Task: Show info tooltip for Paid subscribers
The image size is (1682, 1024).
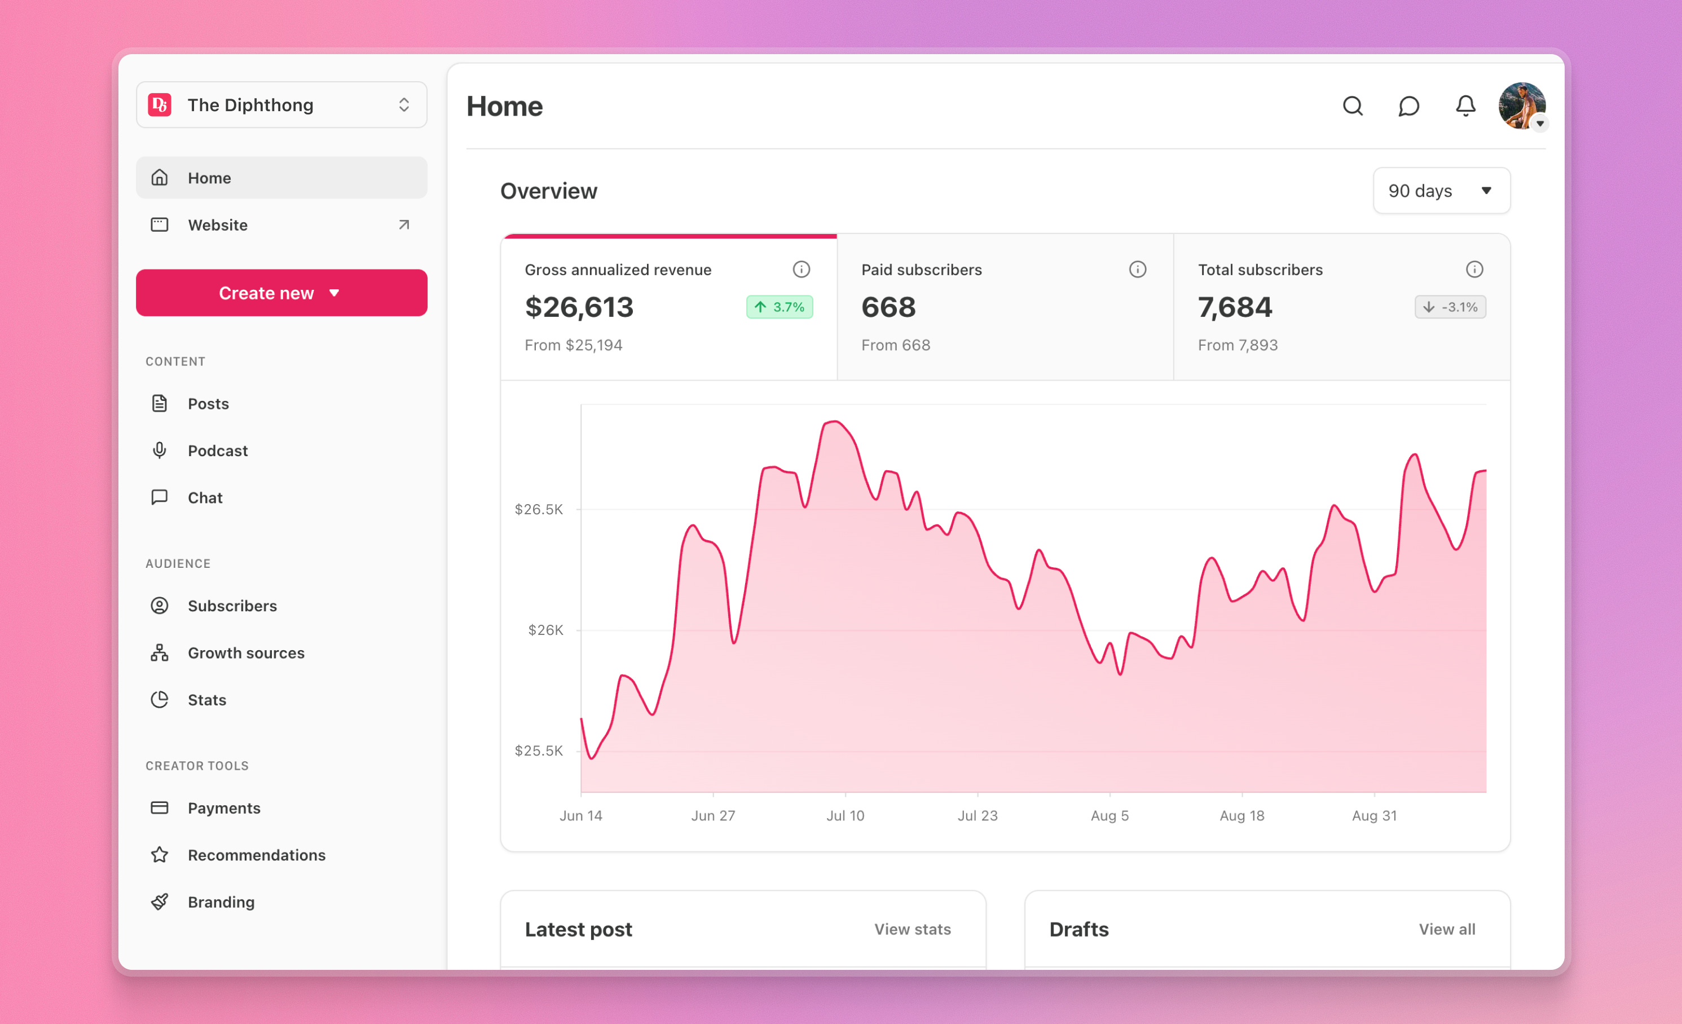Action: (x=1138, y=269)
